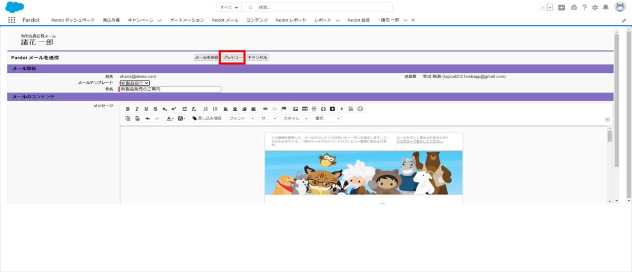The image size is (632, 272).
Task: Click into the 件名 subject field
Action: [x=170, y=89]
